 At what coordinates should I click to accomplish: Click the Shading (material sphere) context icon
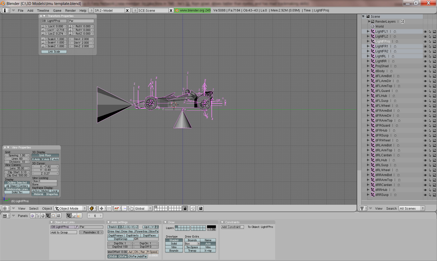point(43,216)
